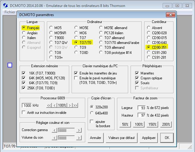Image resolution: width=195 pixels, height=152 pixels.
Task: Choose the TO9 computer
Action: pyautogui.click(x=80, y=48)
